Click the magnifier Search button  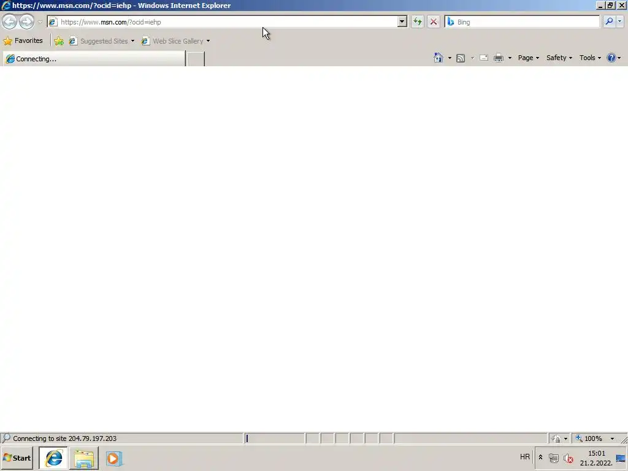[x=609, y=21]
